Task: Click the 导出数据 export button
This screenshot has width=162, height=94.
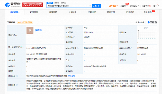Action: pyautogui.click(x=140, y=22)
